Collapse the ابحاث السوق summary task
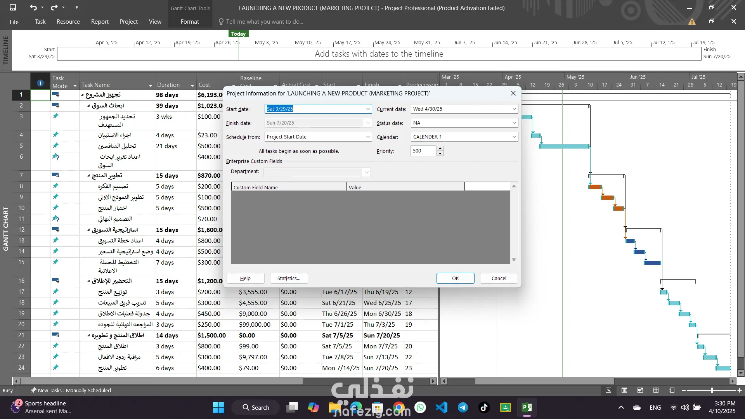The height and width of the screenshot is (419, 745). 88,106
